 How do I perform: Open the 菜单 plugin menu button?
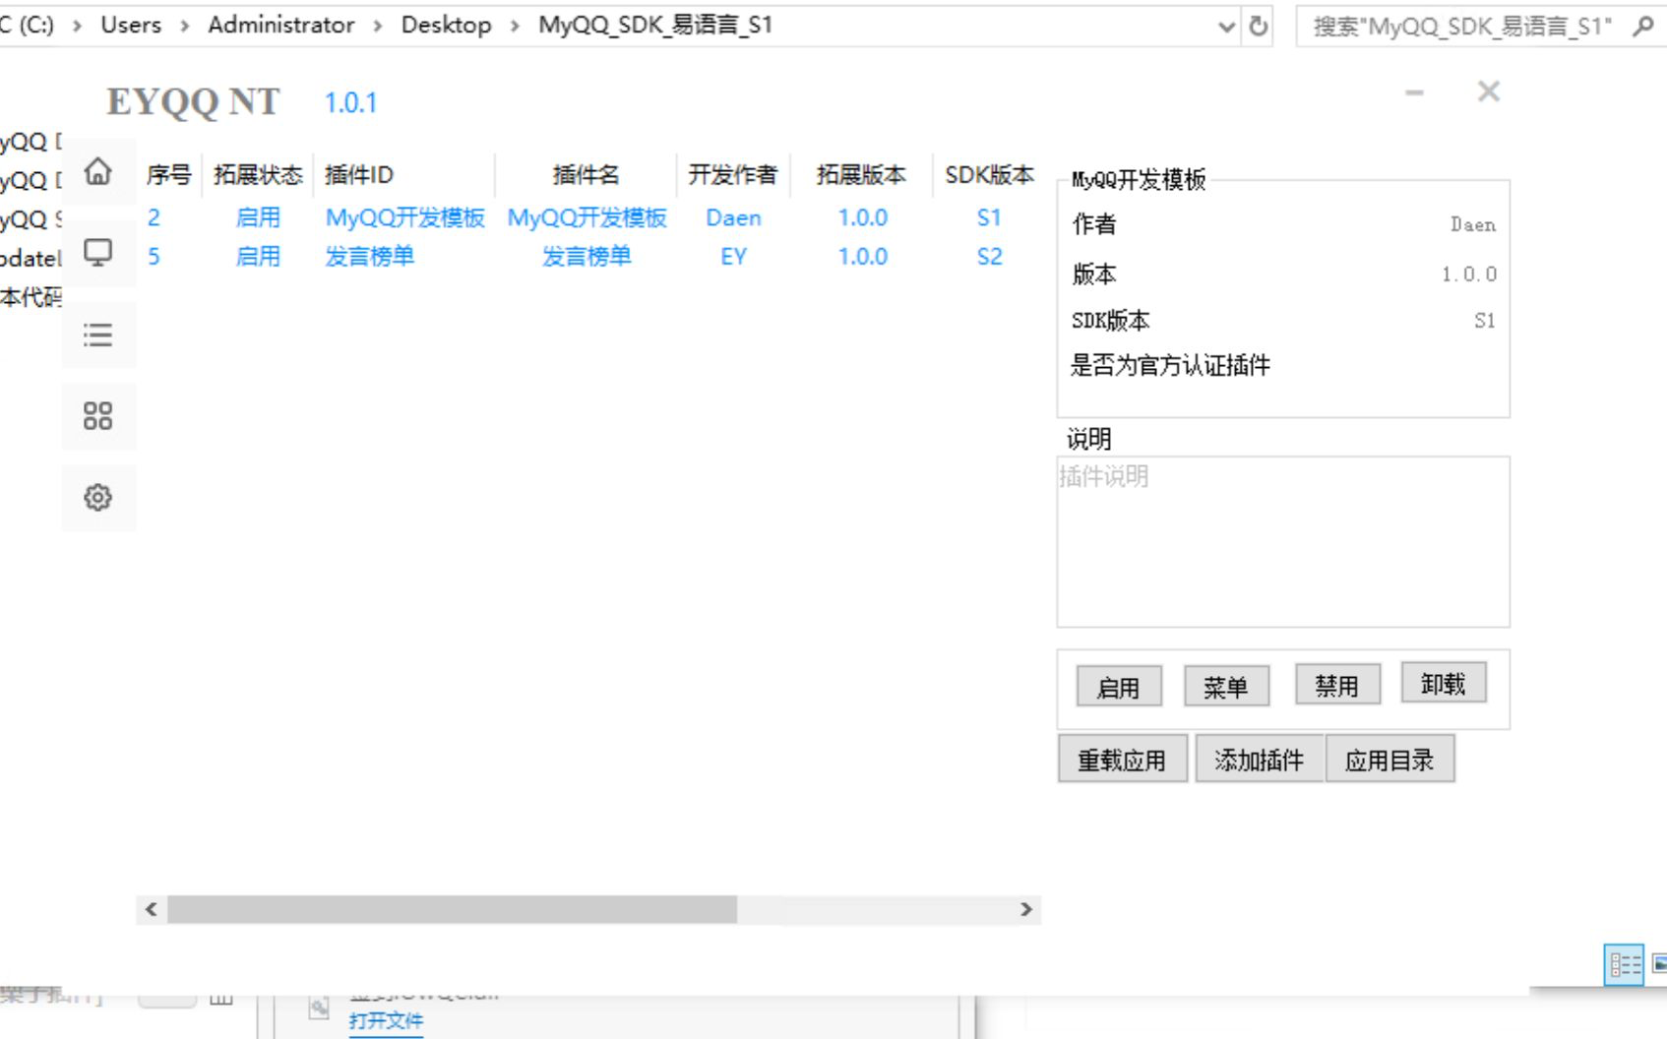click(x=1225, y=687)
